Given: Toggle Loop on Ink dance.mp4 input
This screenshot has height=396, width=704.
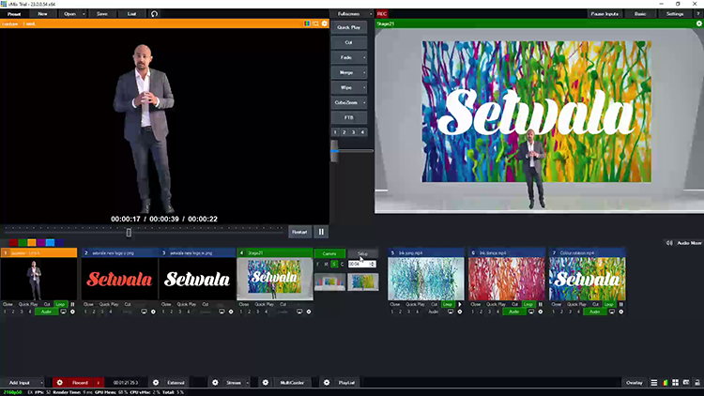Looking at the screenshot, I should 528,304.
